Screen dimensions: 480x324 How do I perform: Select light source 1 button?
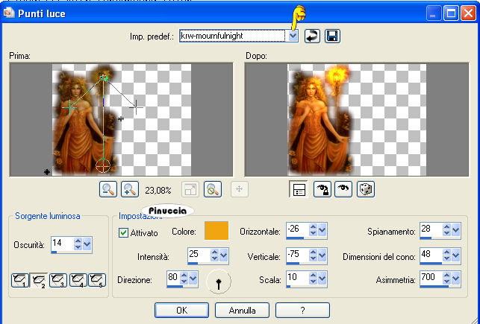pyautogui.click(x=20, y=280)
